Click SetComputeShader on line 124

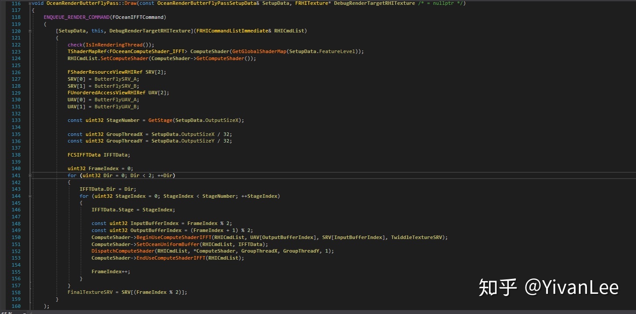125,58
